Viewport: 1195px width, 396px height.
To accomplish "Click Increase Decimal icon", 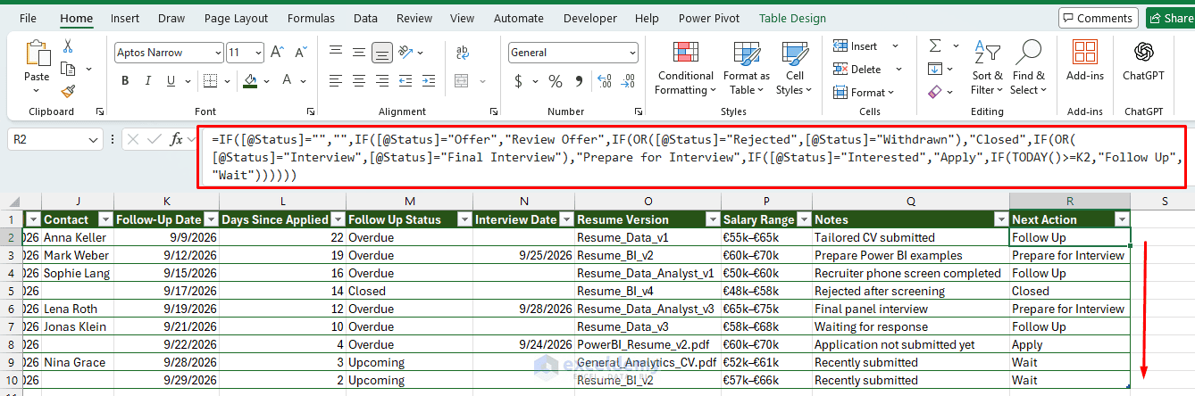I will [x=603, y=81].
